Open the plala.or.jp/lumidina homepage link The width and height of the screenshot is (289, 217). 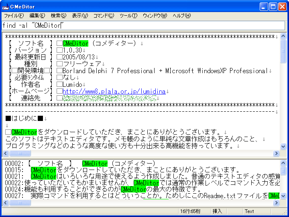click(114, 91)
